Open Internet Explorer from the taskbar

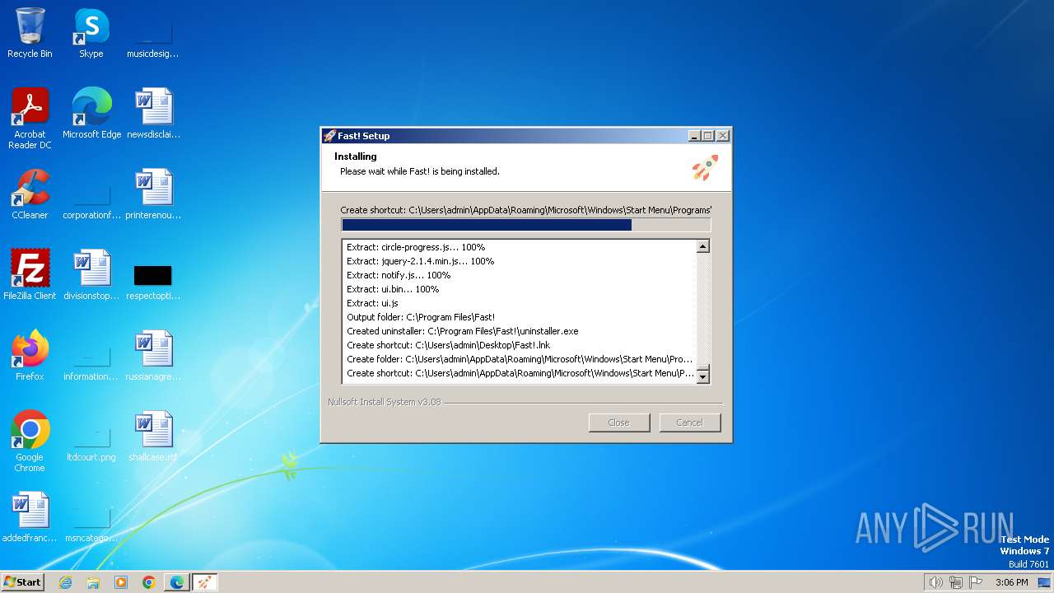[x=65, y=582]
